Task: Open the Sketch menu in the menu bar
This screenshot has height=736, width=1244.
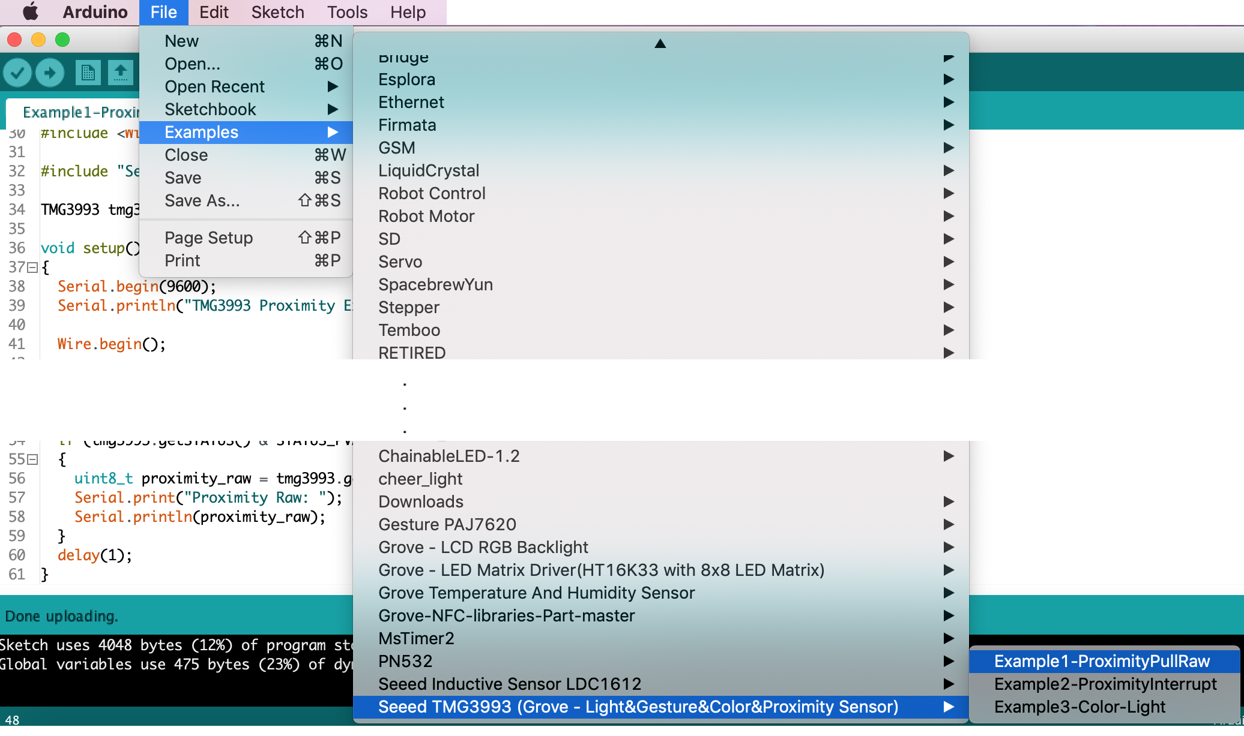Action: [x=277, y=12]
